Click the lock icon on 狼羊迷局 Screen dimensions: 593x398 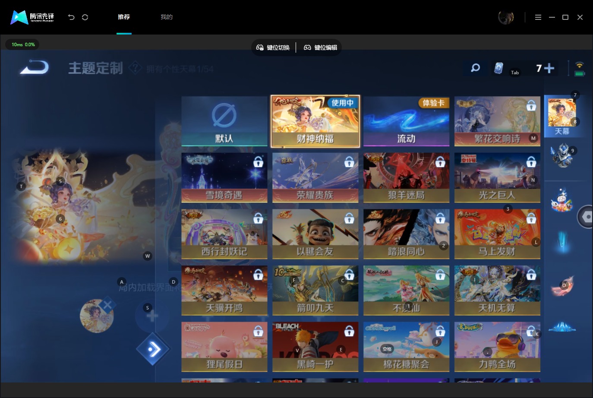tap(440, 162)
